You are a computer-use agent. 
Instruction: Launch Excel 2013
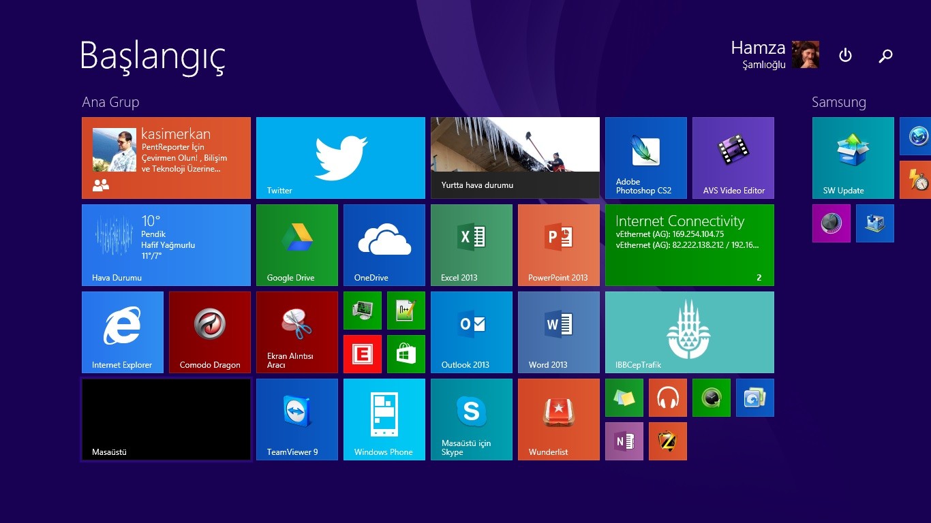coord(472,245)
